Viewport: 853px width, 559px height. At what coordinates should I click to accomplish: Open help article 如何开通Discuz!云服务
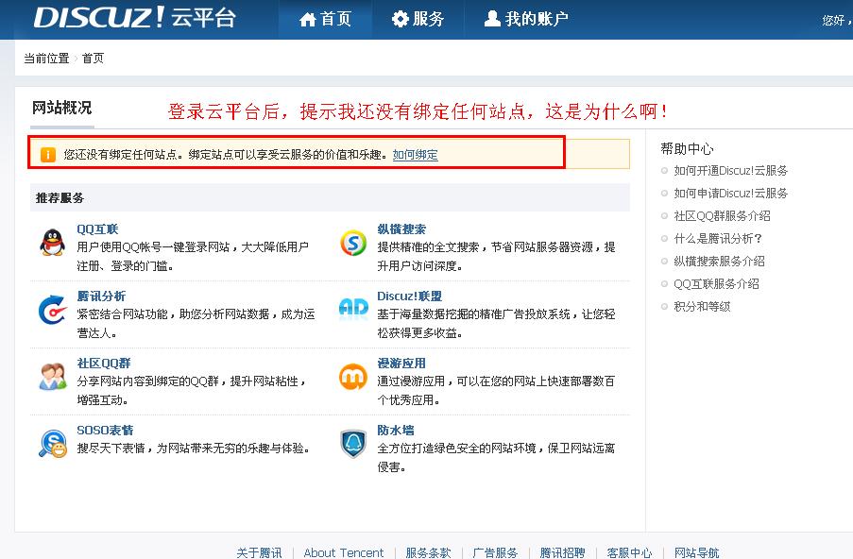coord(730,171)
